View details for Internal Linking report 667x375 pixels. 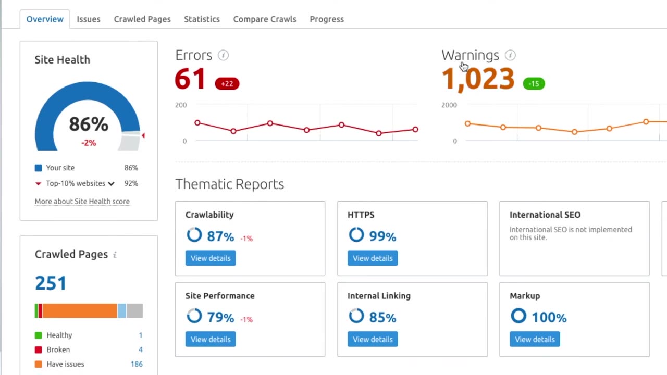373,339
